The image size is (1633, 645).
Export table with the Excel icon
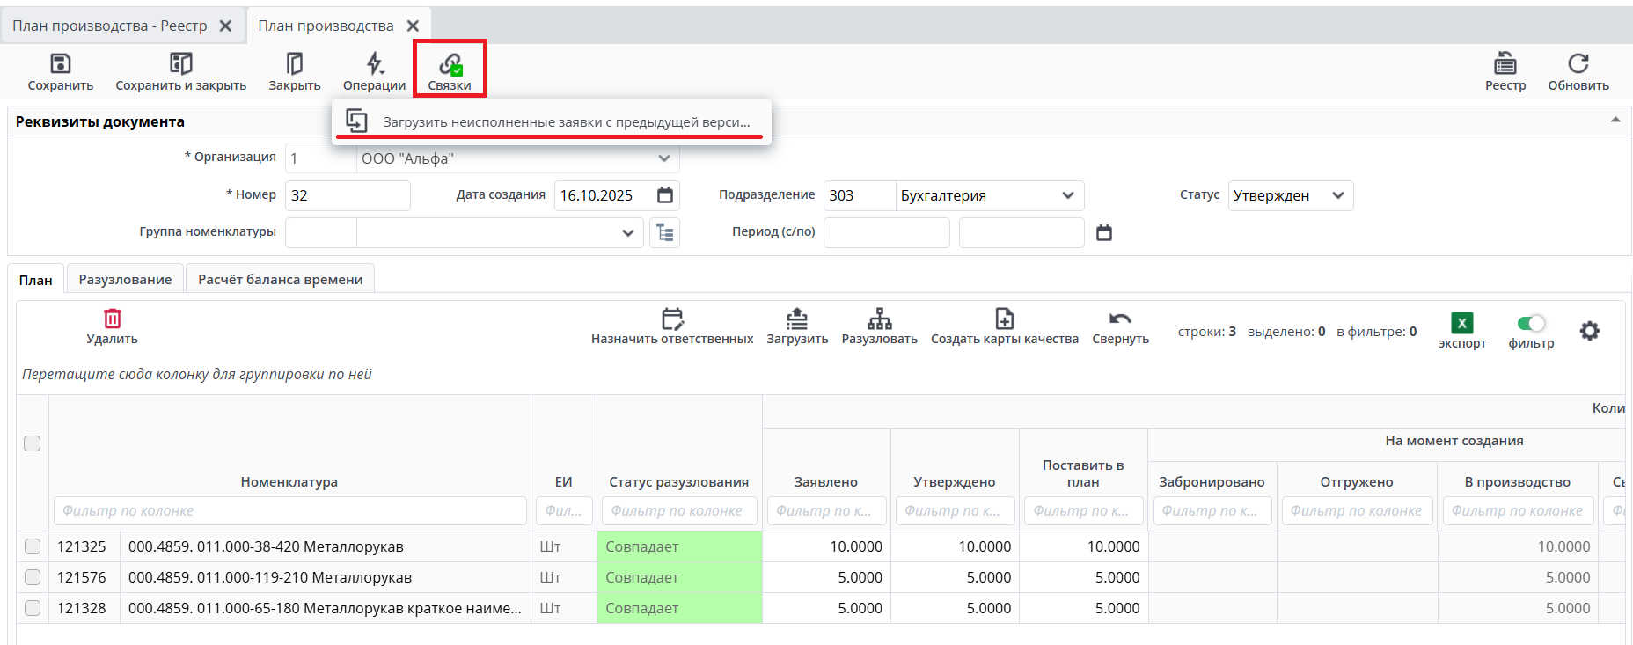[1461, 324]
